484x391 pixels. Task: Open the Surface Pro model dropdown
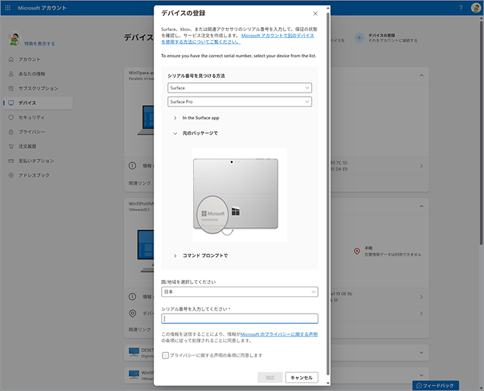coord(239,102)
